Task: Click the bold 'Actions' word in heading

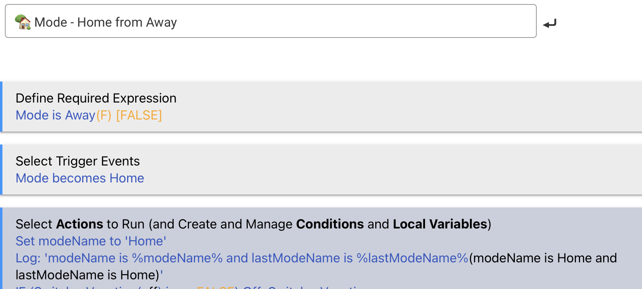Action: click(80, 224)
